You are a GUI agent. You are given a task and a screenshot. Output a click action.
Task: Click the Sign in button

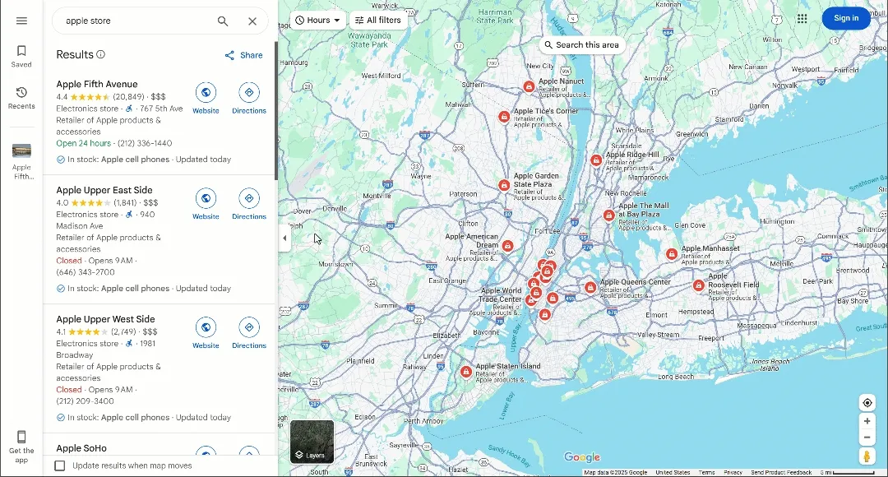[x=846, y=18]
